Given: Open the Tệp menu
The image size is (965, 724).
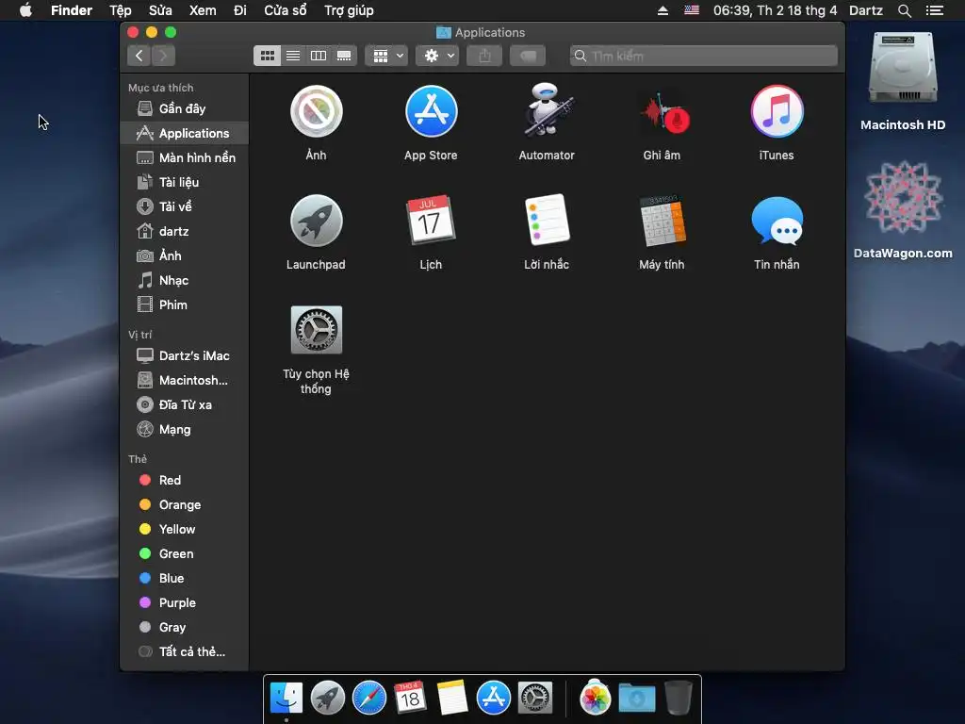Looking at the screenshot, I should [120, 10].
